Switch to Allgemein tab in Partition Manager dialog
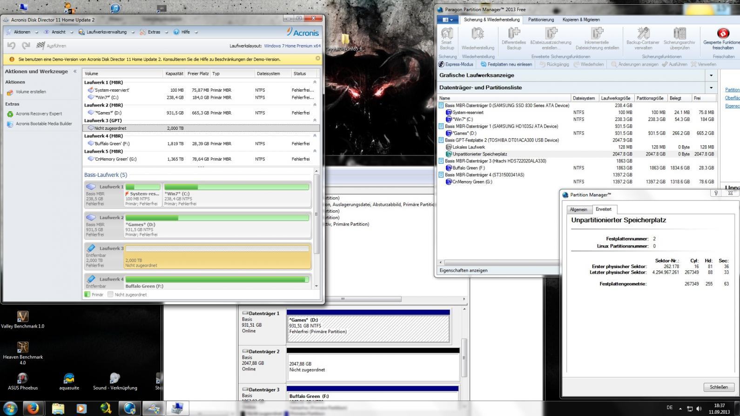 pyautogui.click(x=579, y=209)
